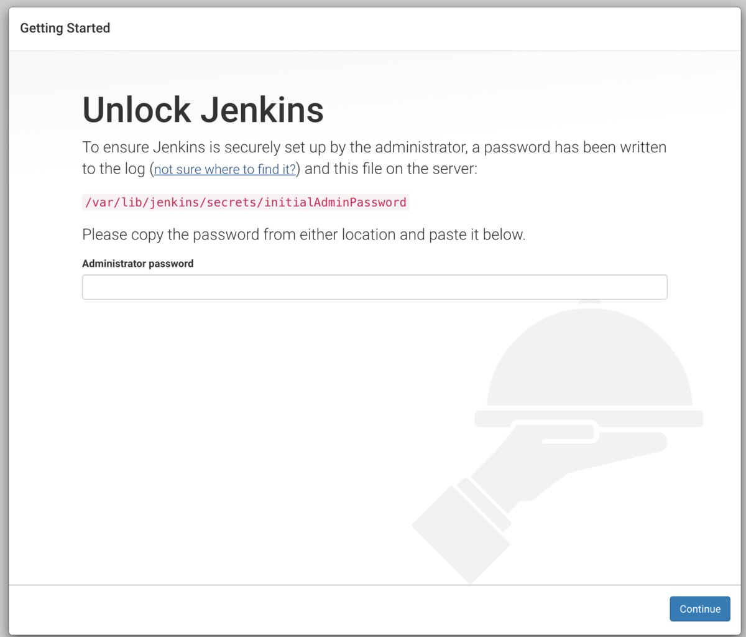Select the /var/lib/jenkins/secrets/initialAdminPassword path text
The width and height of the screenshot is (746, 637).
(x=246, y=202)
